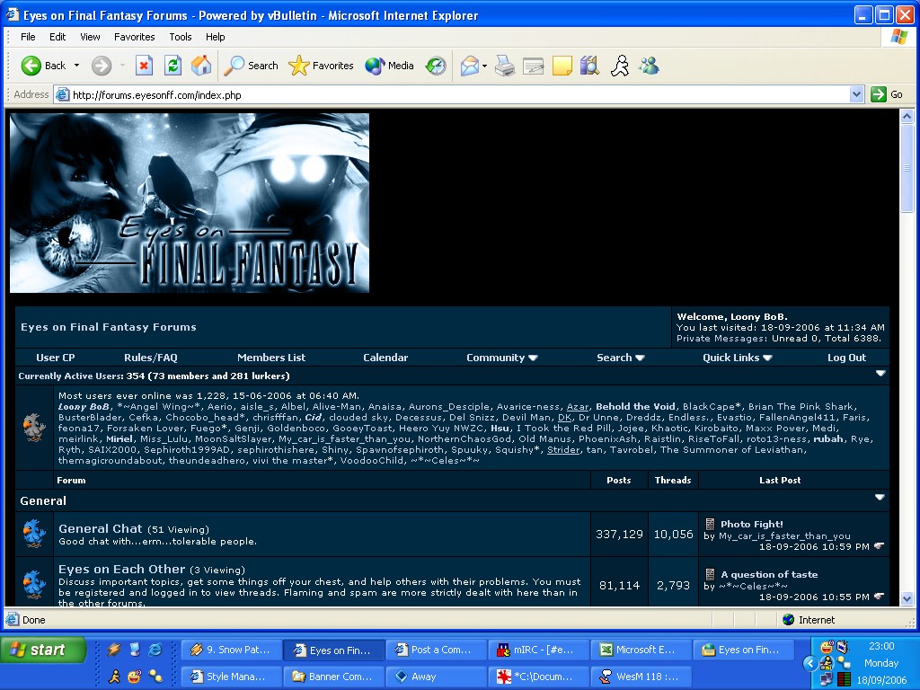Open the Eyes on Each Other forum

[122, 569]
